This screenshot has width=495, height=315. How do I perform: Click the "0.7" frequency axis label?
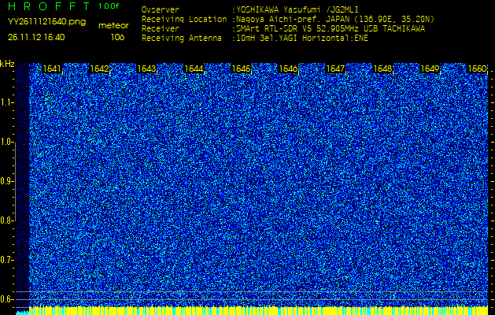click(x=6, y=260)
